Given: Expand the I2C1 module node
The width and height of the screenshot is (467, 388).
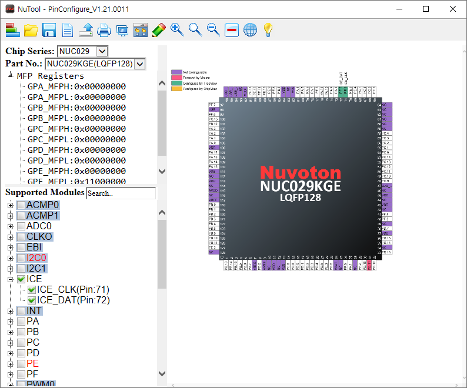Looking at the screenshot, I should (x=11, y=269).
